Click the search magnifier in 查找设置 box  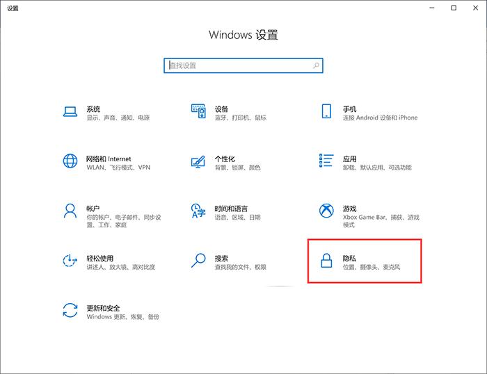[x=316, y=65]
